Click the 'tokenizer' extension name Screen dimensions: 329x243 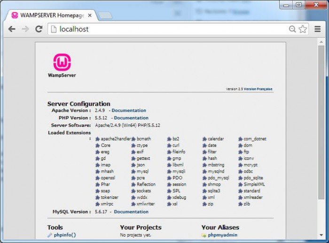pos(110,197)
